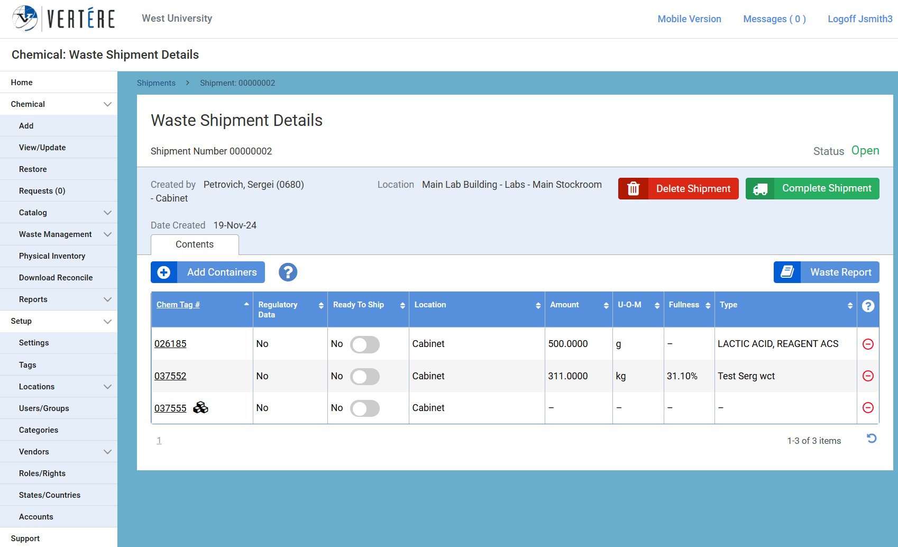Open the Messages ( 0 ) link
The height and width of the screenshot is (547, 898).
774,19
